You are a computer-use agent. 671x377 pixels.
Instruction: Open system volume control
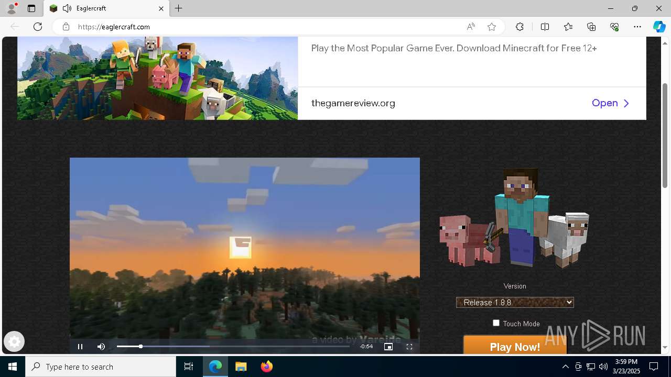pyautogui.click(x=603, y=367)
